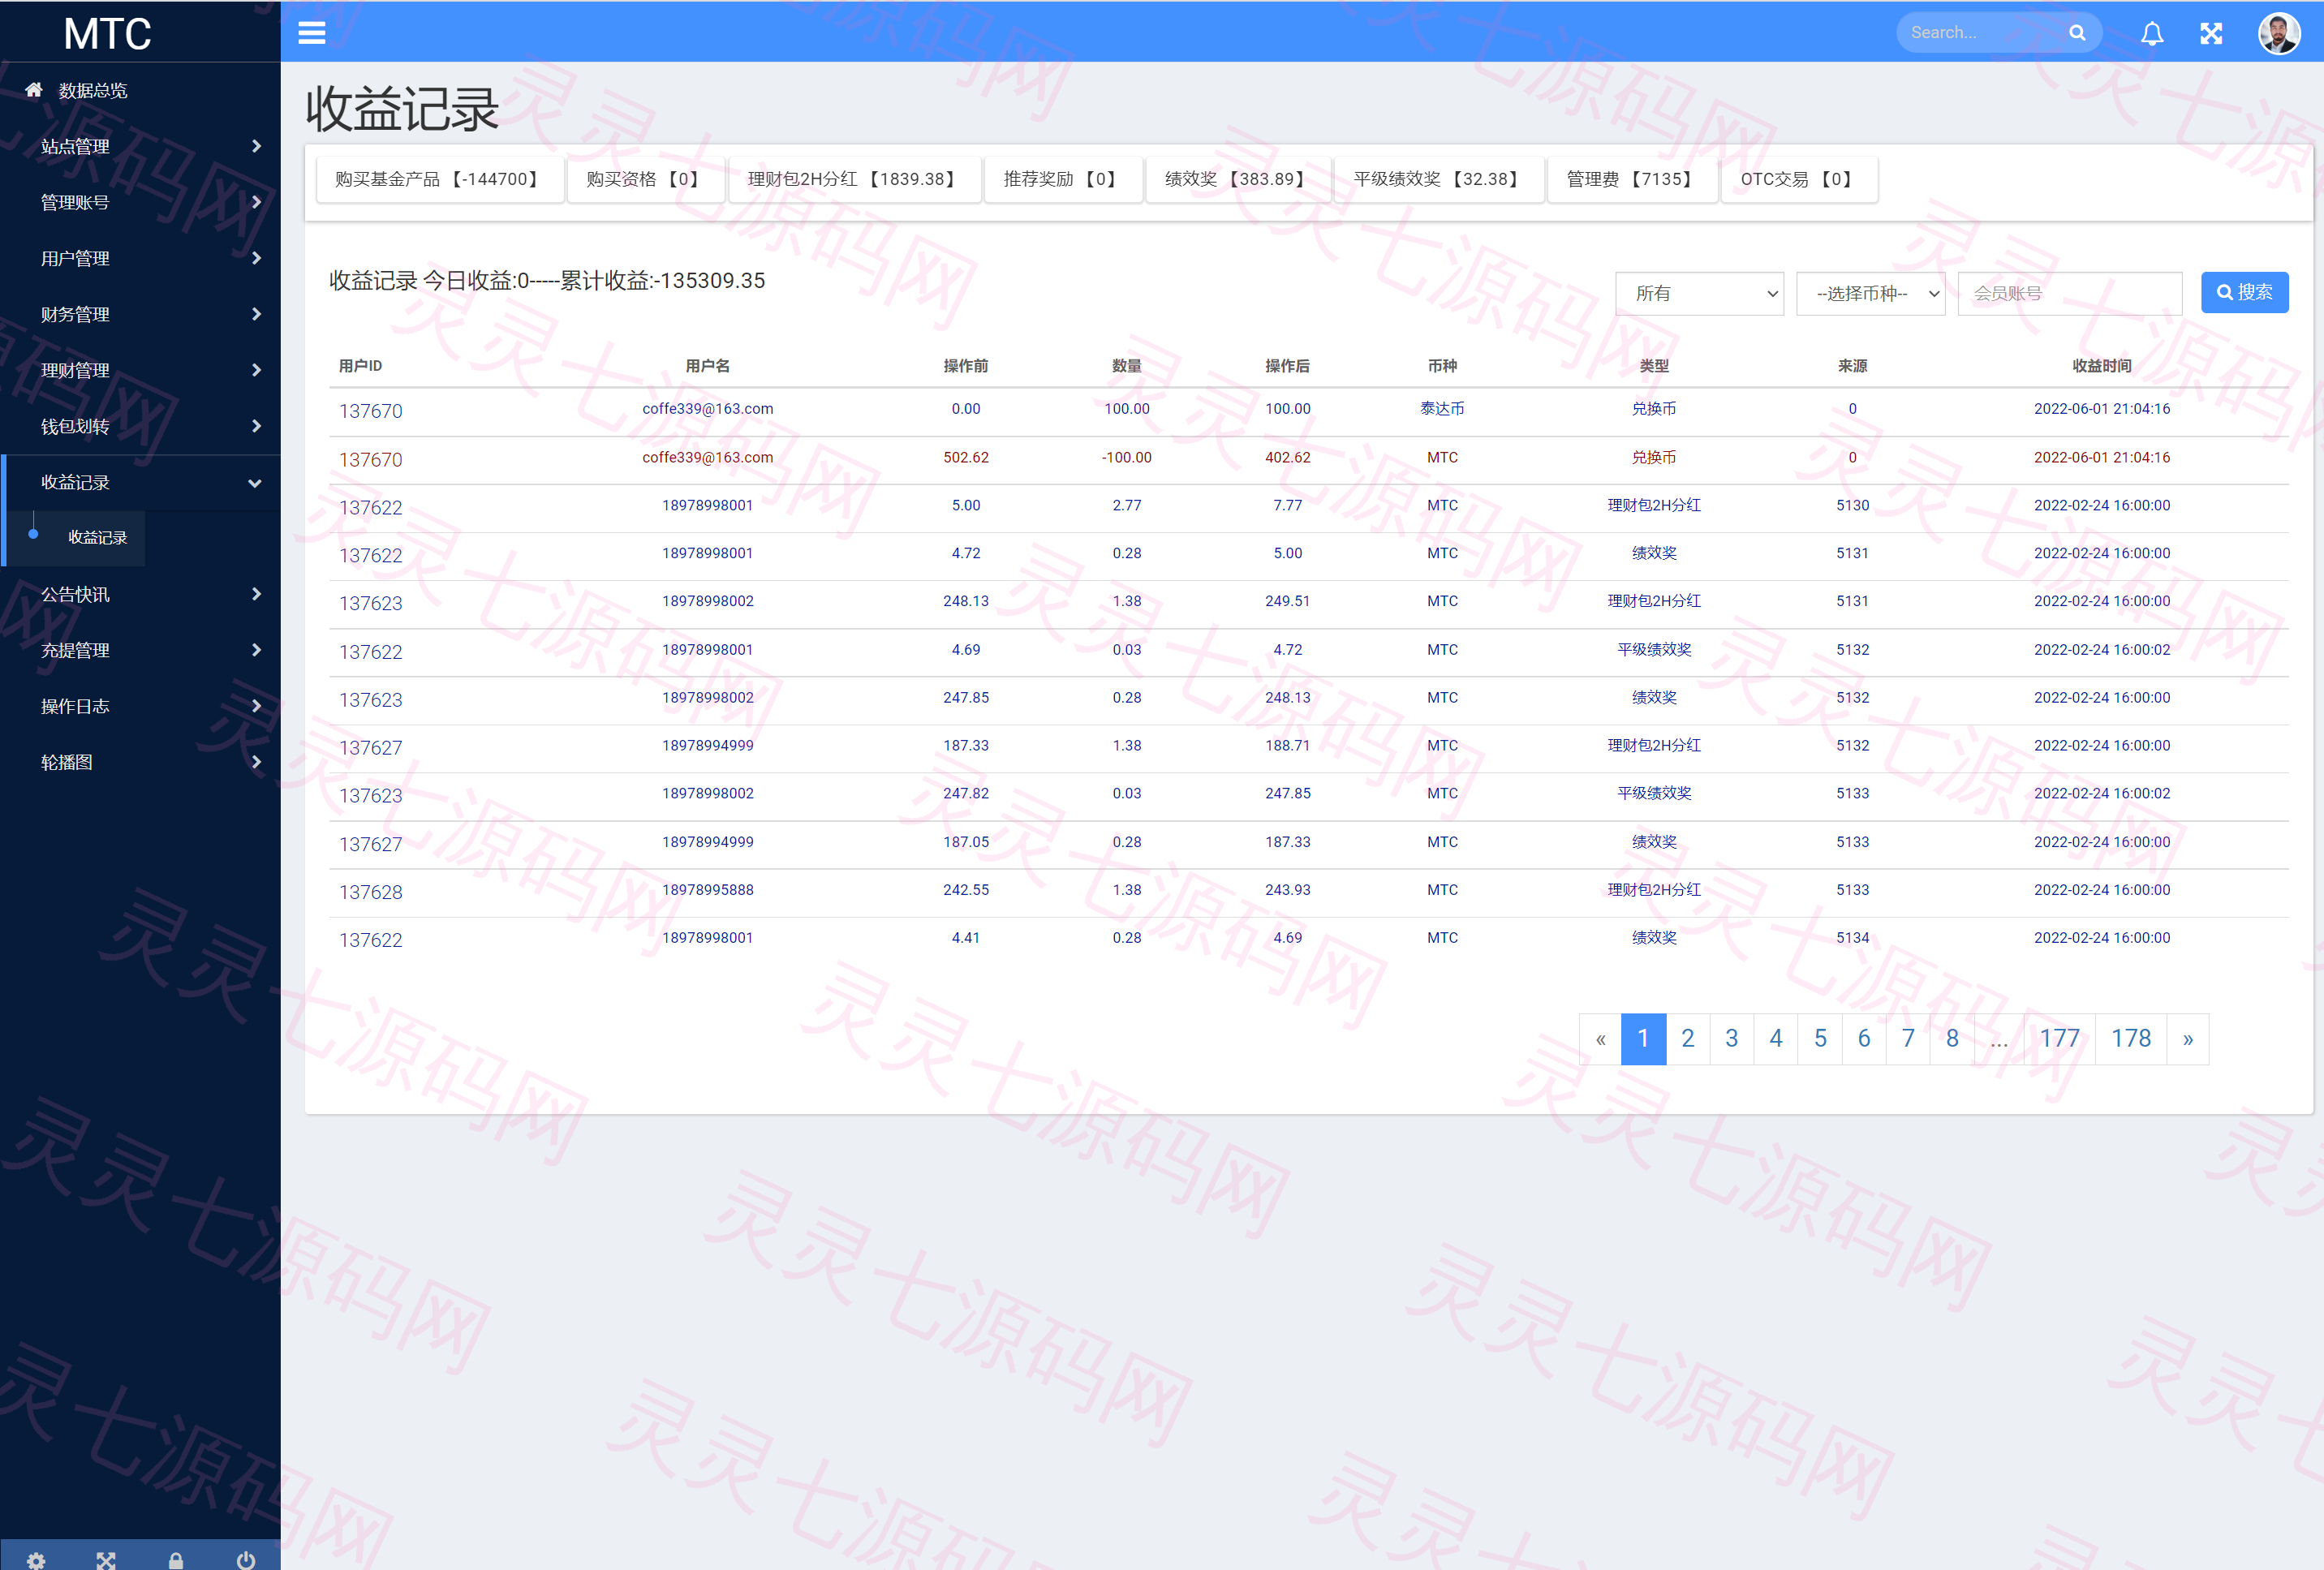This screenshot has height=1570, width=2324.
Task: Expand the 管理账号 menu
Action: [140, 202]
